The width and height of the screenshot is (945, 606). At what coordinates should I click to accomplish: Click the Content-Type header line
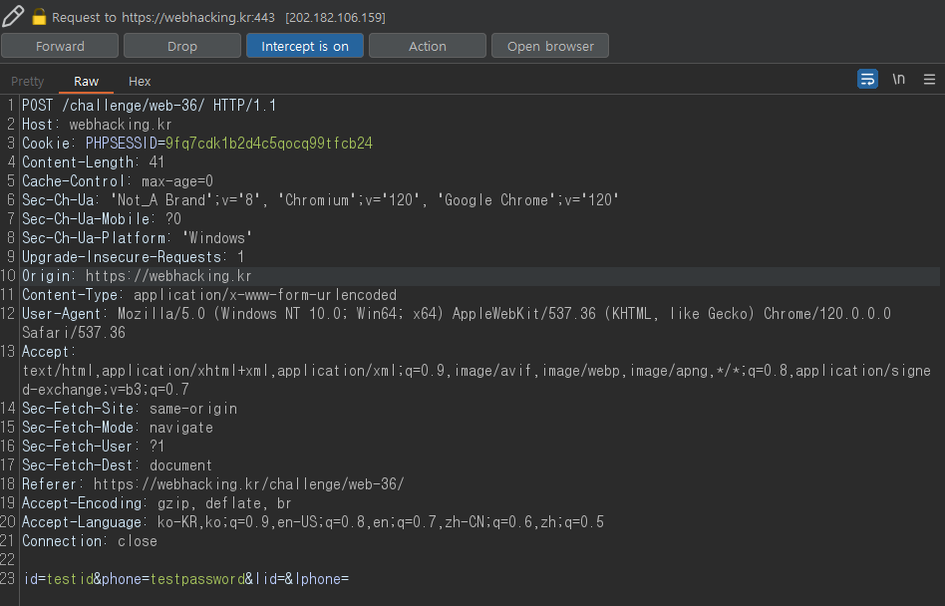pyautogui.click(x=209, y=295)
